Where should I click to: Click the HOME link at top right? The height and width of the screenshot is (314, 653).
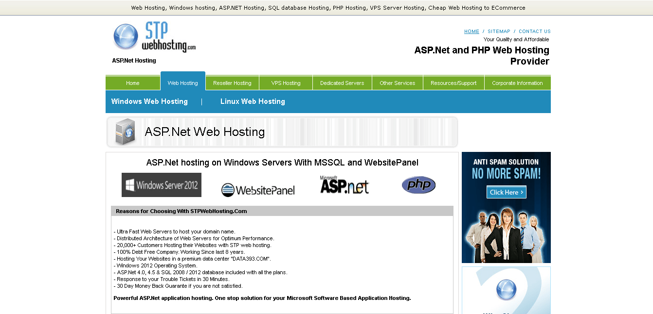point(472,32)
